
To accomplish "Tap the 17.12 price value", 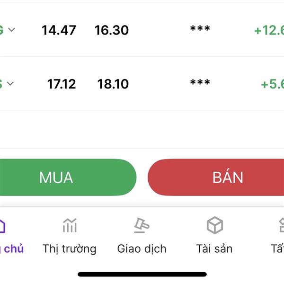I will click(62, 84).
